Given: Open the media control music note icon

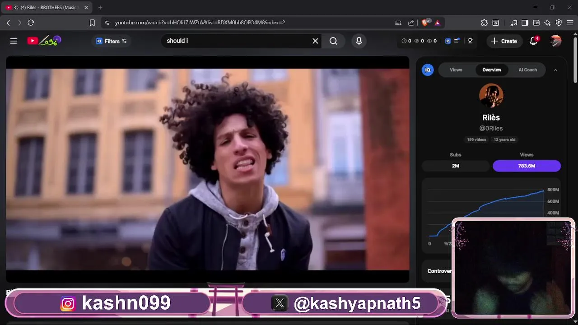Looking at the screenshot, I should click(514, 23).
